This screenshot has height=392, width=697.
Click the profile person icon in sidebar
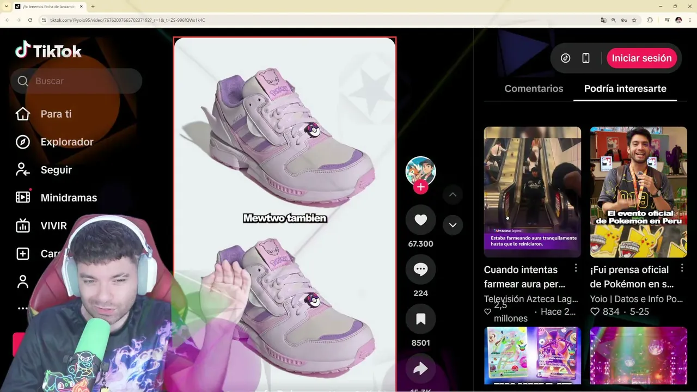pyautogui.click(x=23, y=281)
